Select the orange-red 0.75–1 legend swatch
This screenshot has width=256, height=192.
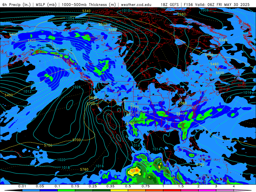pyautogui.click(x=155, y=190)
